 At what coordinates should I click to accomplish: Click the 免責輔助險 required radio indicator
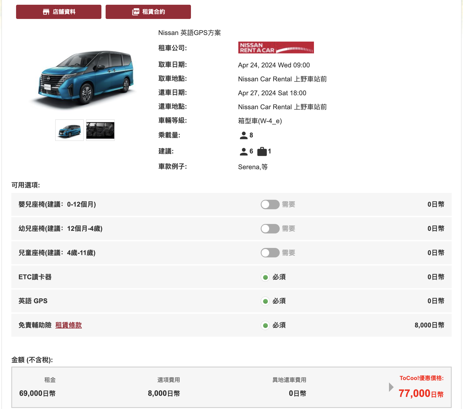(x=265, y=325)
